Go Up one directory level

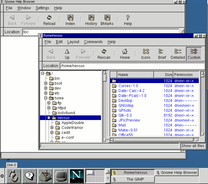click(x=67, y=54)
